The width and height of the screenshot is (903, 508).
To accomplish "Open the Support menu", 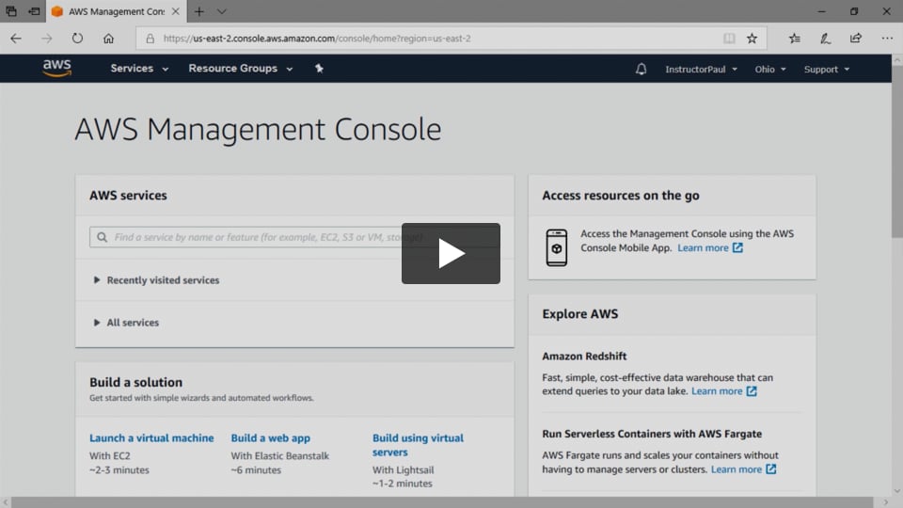I will (x=826, y=70).
